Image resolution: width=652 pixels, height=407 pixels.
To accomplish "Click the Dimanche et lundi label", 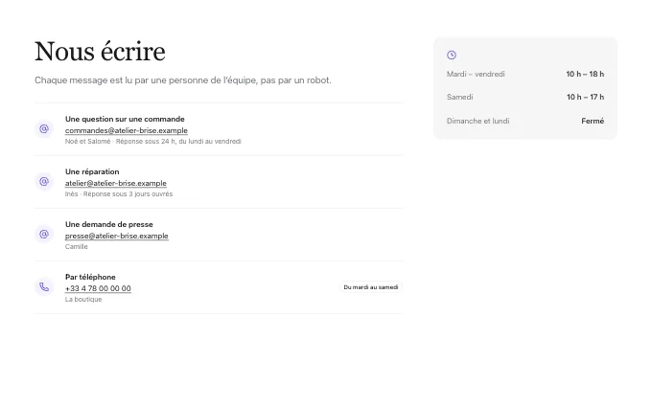I will click(x=478, y=122).
